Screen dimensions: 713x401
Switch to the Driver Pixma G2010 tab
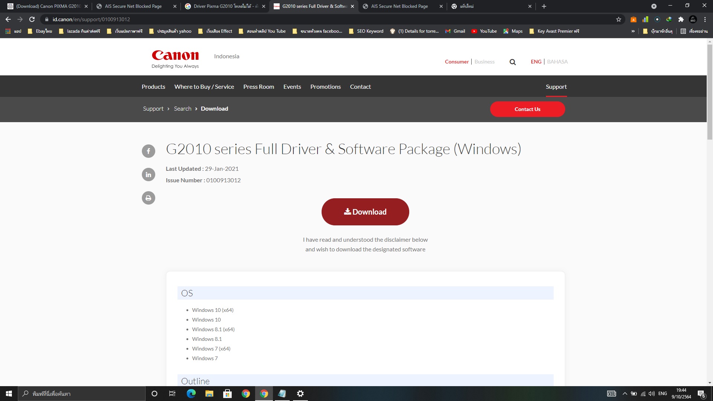coord(225,6)
